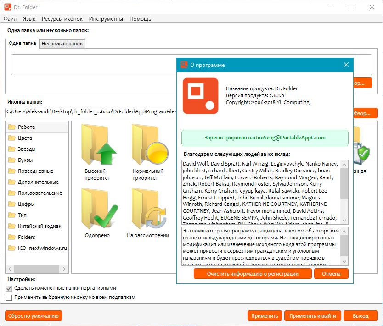Click the Пользовательские category folder icon
The width and height of the screenshot is (383, 326).
point(12,193)
